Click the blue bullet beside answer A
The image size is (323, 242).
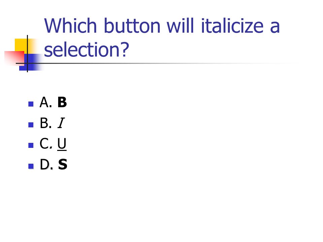[x=31, y=104]
